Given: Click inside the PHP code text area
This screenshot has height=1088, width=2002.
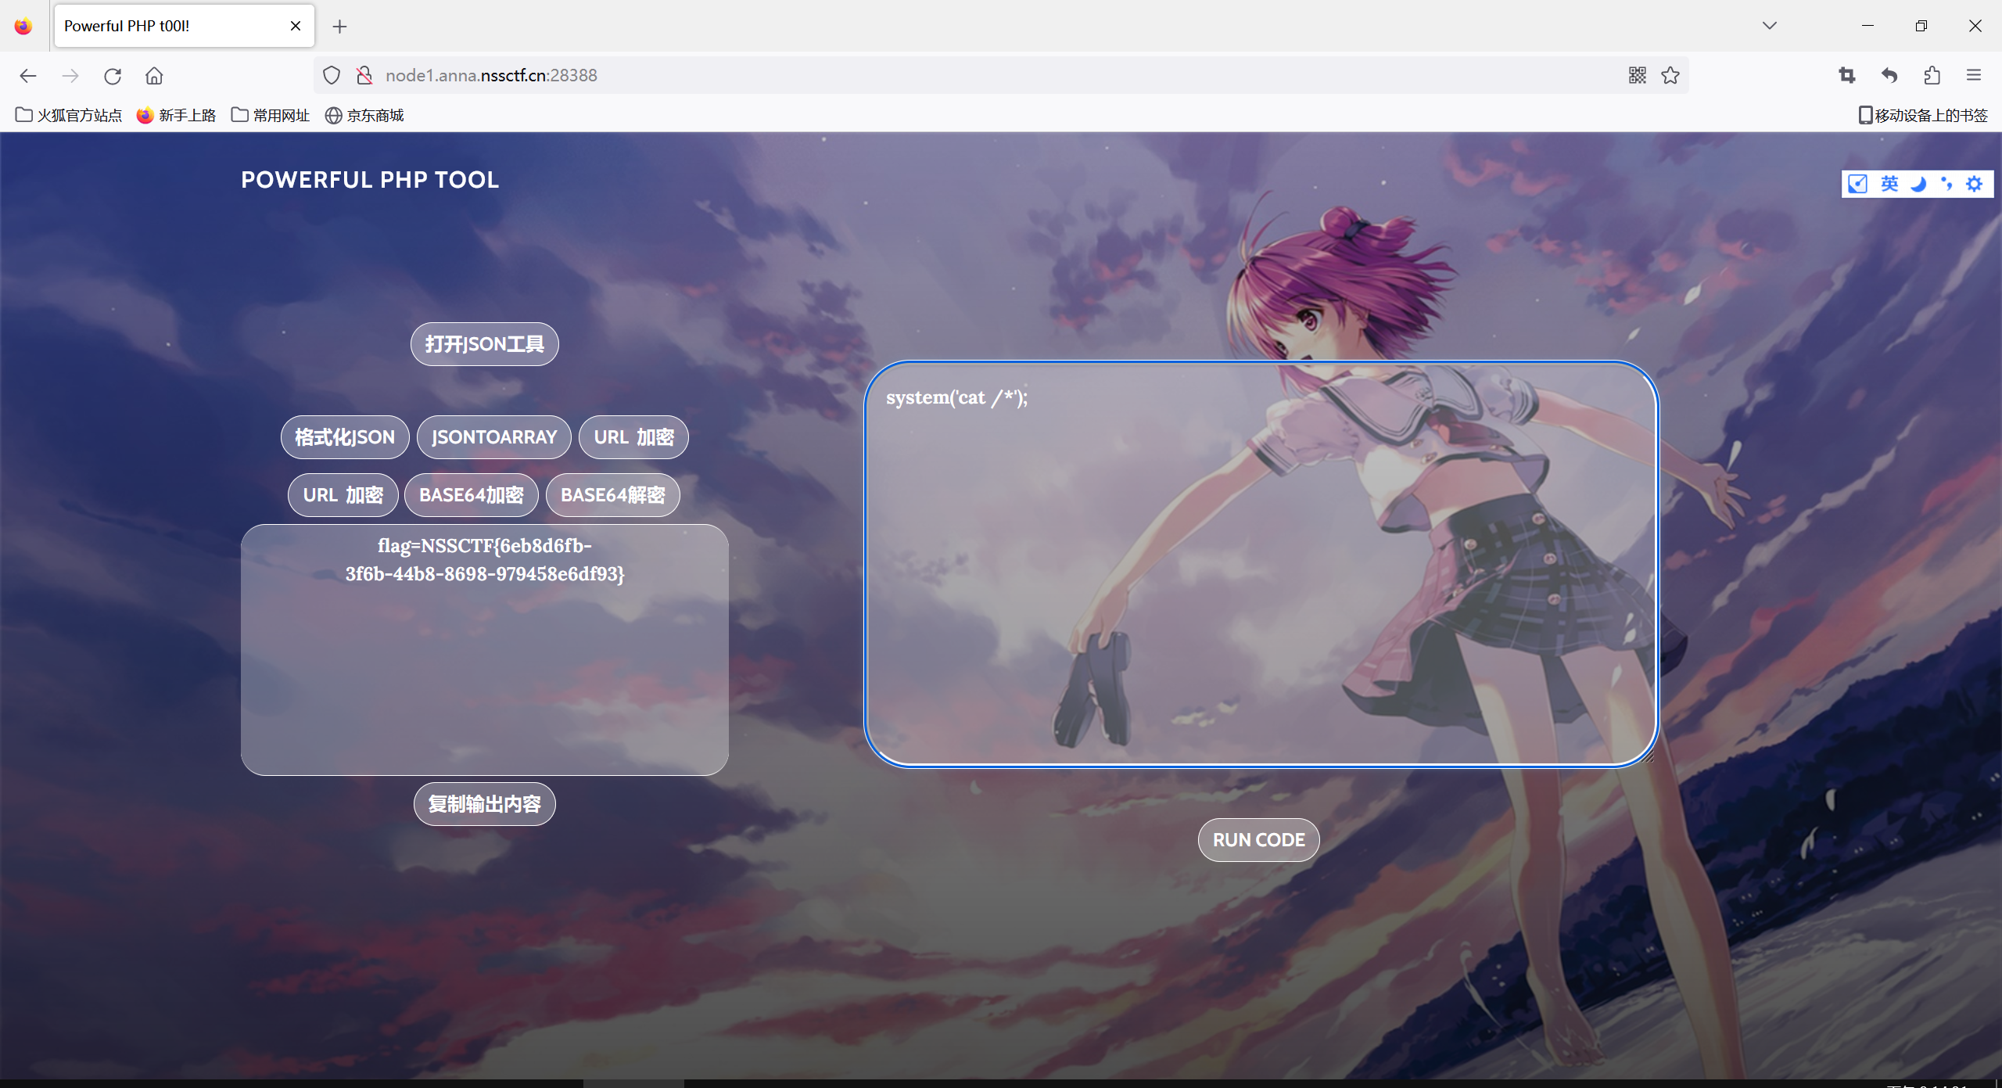Looking at the screenshot, I should point(1260,563).
